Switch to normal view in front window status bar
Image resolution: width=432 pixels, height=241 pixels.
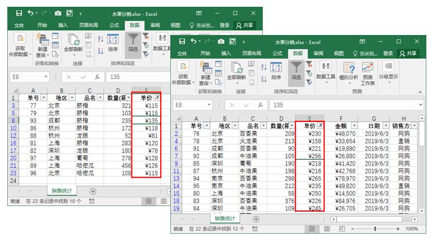312,229
